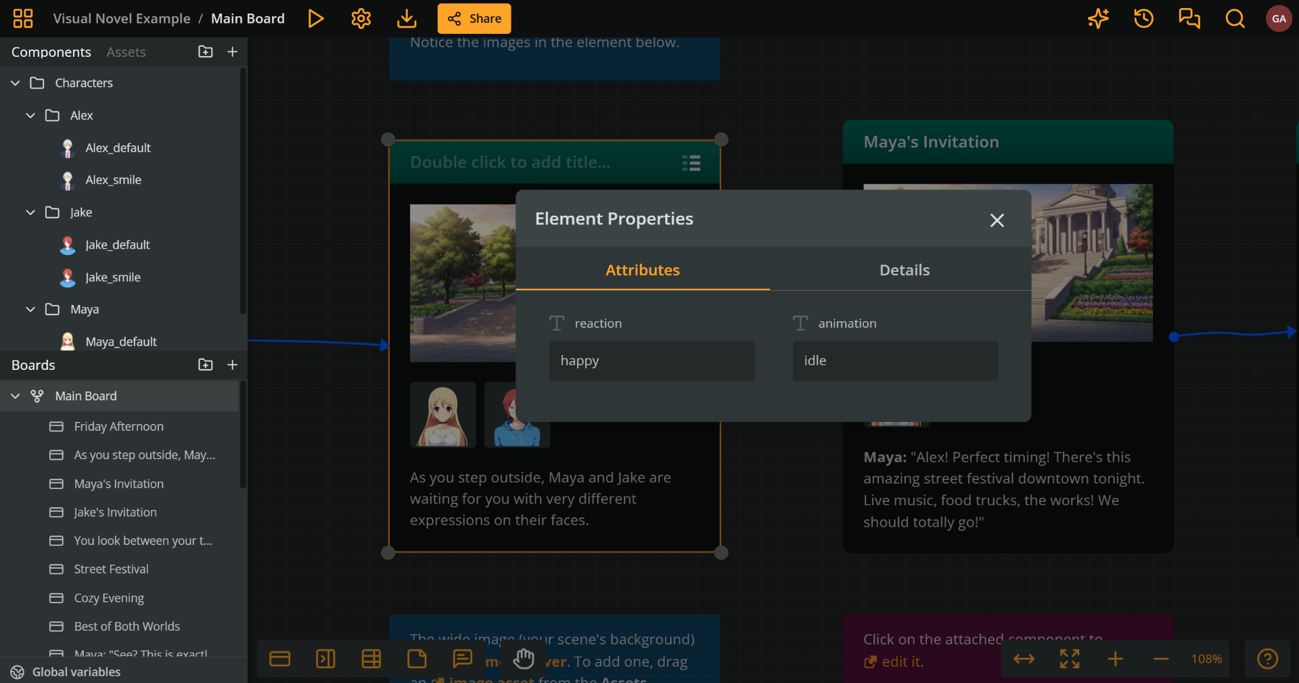Open the search icon
Image resolution: width=1299 pixels, height=683 pixels.
1234,18
